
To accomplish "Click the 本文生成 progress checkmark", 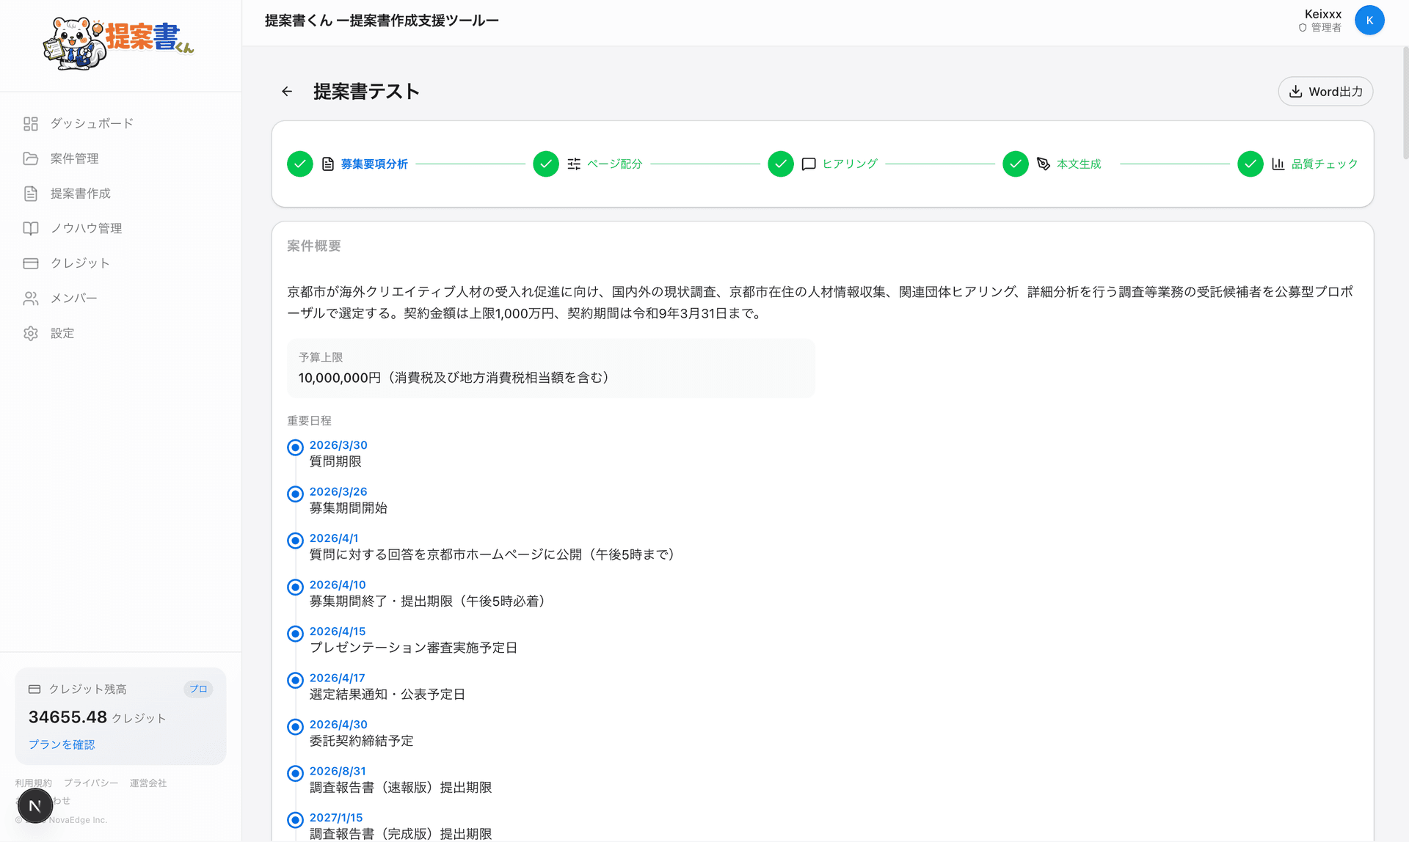I will [1016, 164].
